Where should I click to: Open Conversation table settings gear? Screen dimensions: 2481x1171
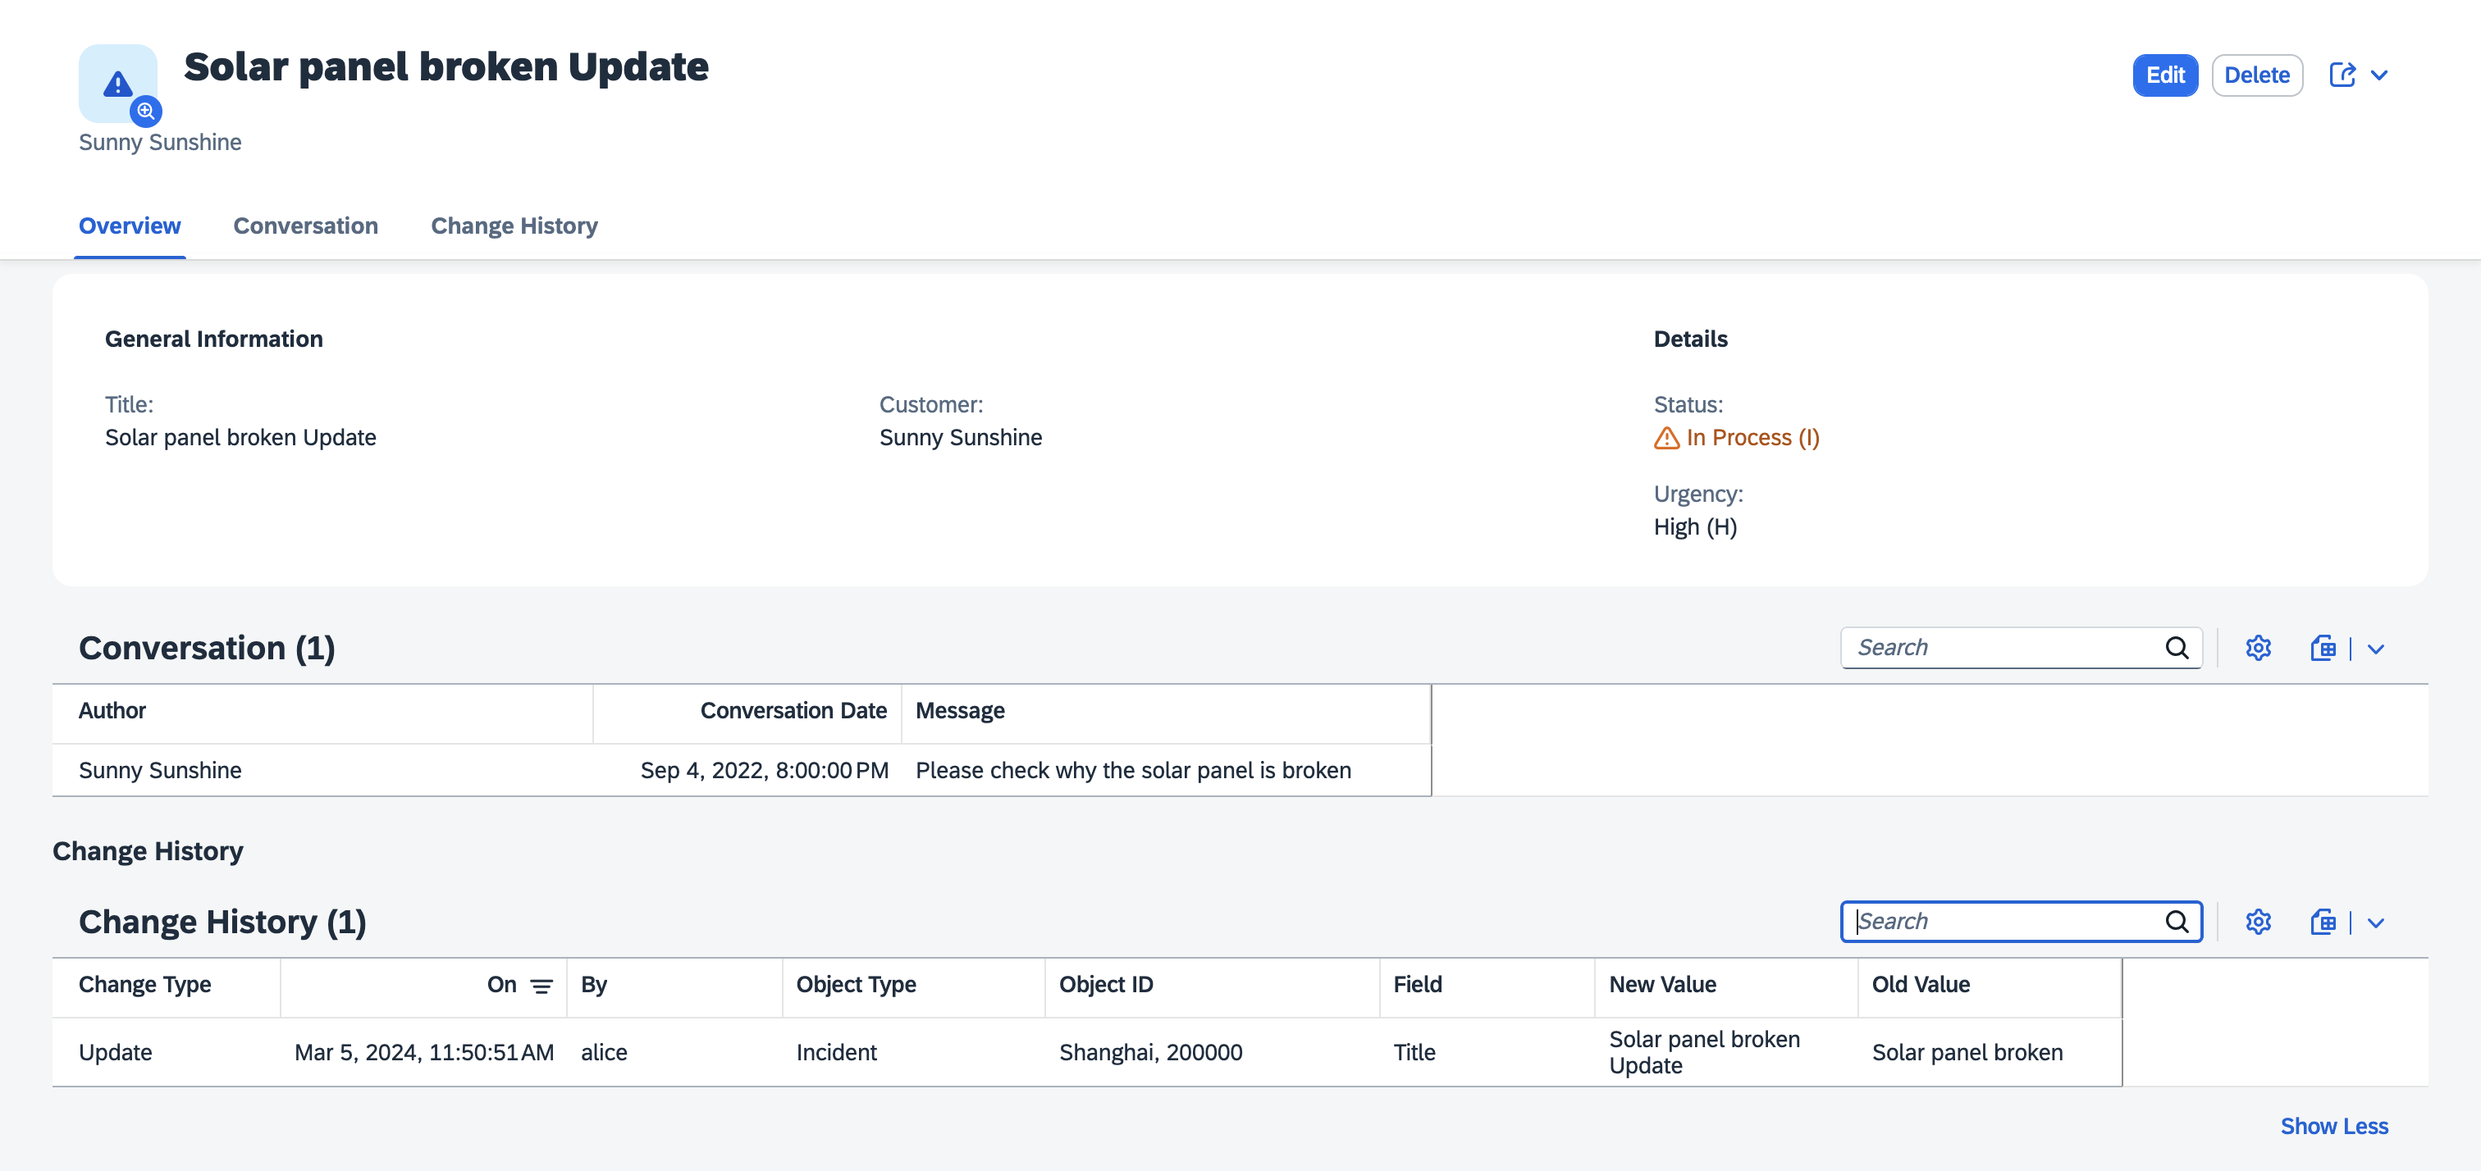click(x=2258, y=648)
